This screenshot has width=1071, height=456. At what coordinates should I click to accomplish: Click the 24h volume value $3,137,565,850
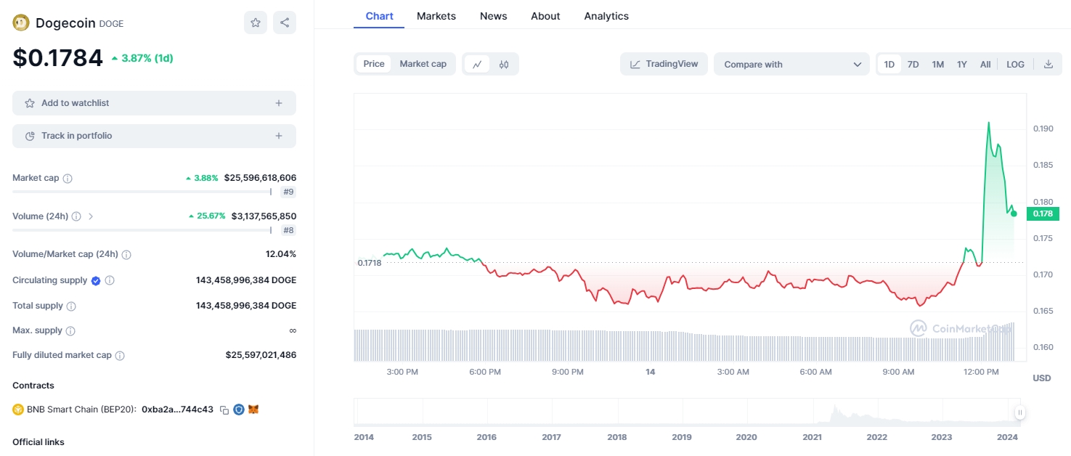point(264,216)
